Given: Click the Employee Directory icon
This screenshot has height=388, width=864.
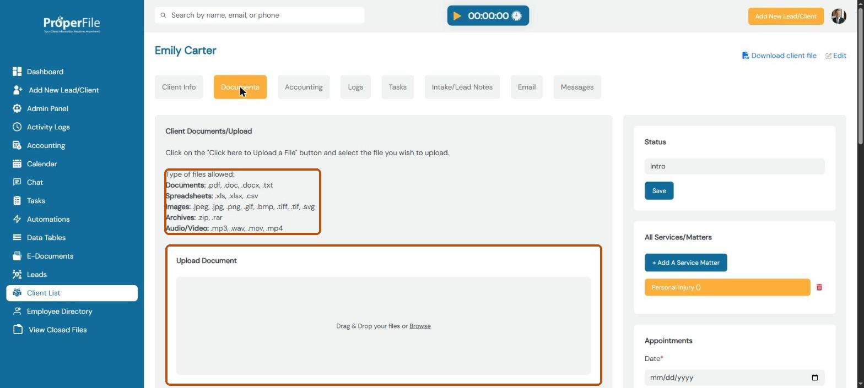Looking at the screenshot, I should (x=17, y=311).
